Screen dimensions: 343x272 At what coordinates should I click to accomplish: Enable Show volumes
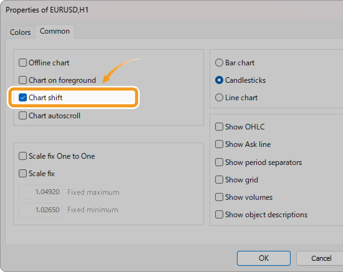coord(219,197)
